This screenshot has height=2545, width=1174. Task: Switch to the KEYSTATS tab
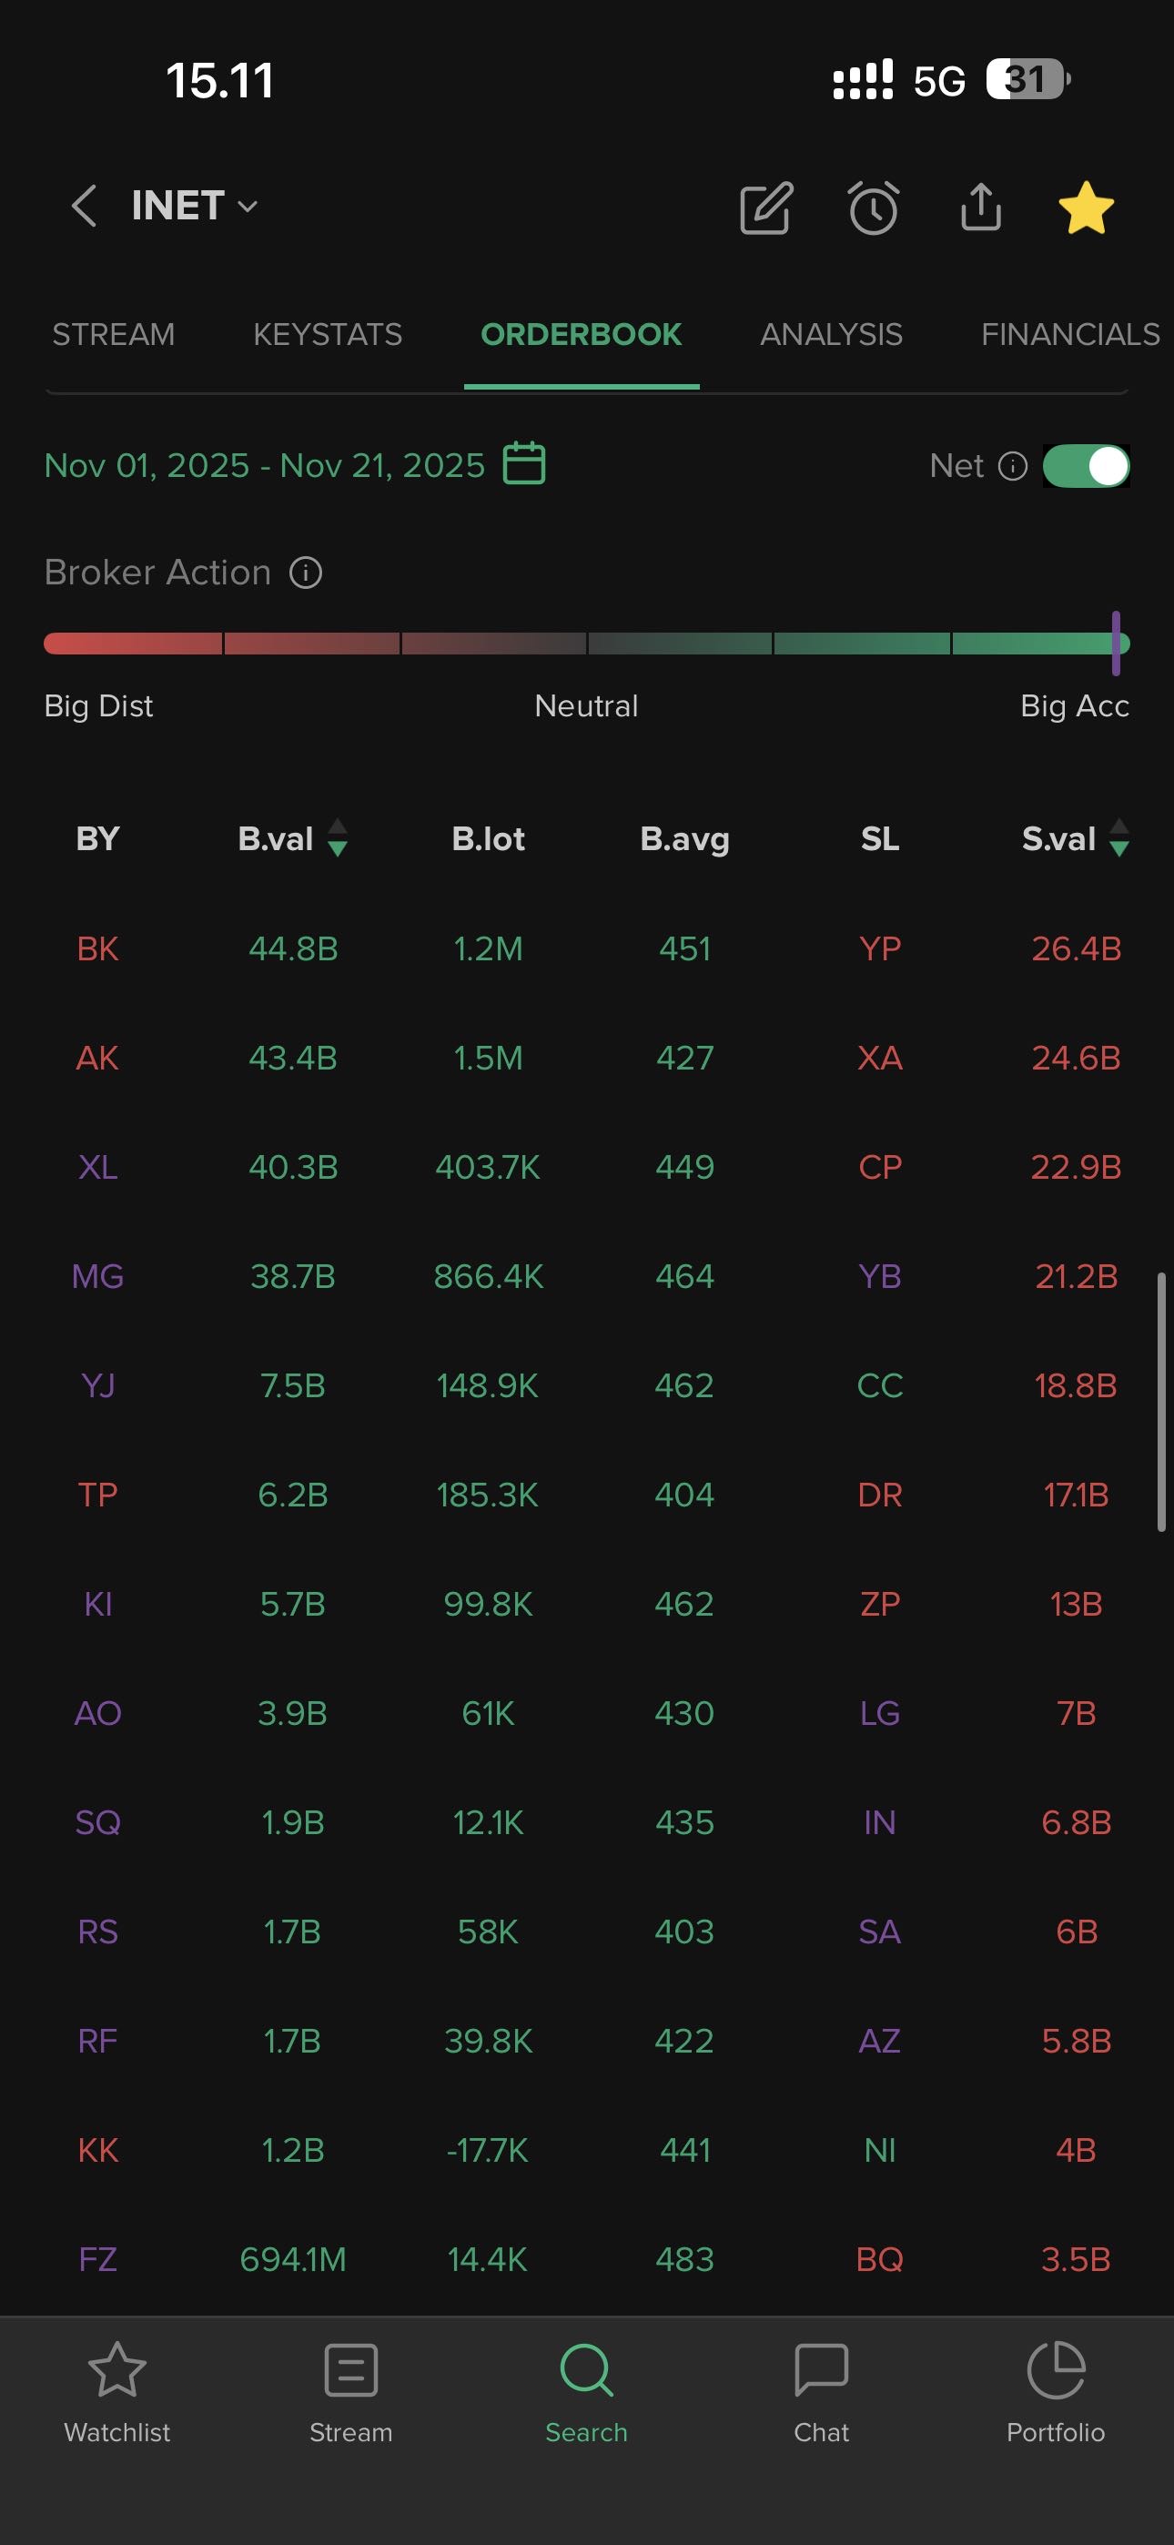pos(327,334)
